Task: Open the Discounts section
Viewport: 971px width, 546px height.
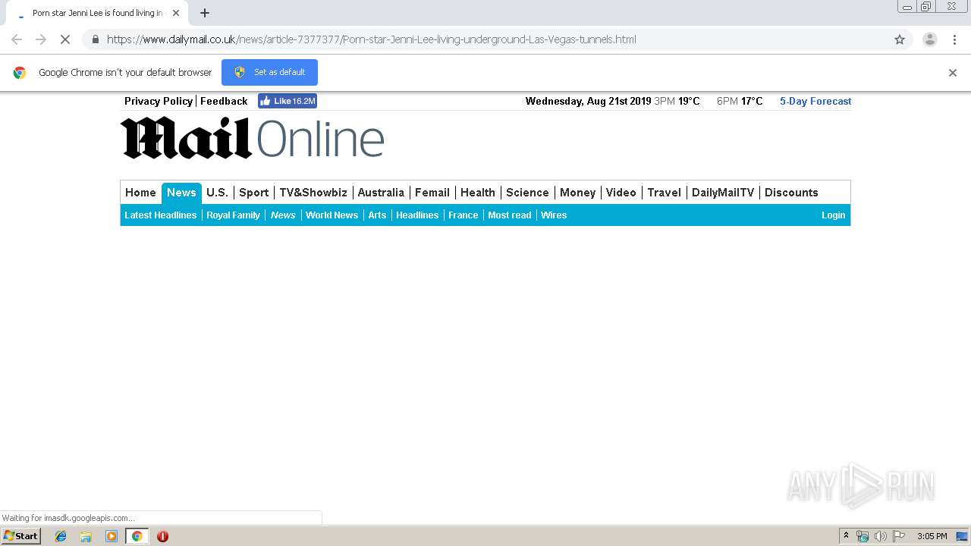Action: coord(791,193)
